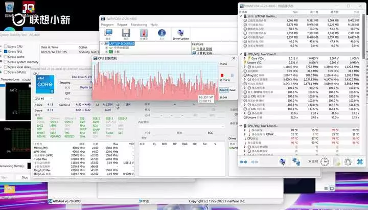Image resolution: width=368 pixels, height=210 pixels.
Task: Click the greyed collapse arrows icon in sensor window
Action: 255,162
